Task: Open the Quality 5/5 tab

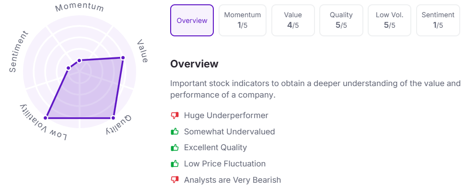Action: pyautogui.click(x=341, y=21)
